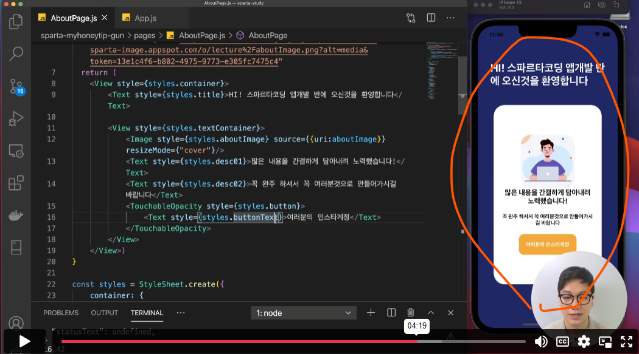
Task: Maximize the panel with up chevron
Action: [x=431, y=313]
